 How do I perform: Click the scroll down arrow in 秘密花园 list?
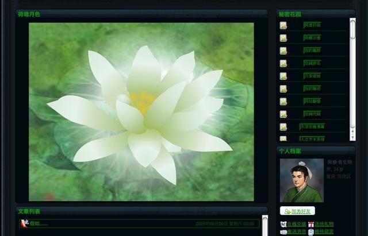352,139
